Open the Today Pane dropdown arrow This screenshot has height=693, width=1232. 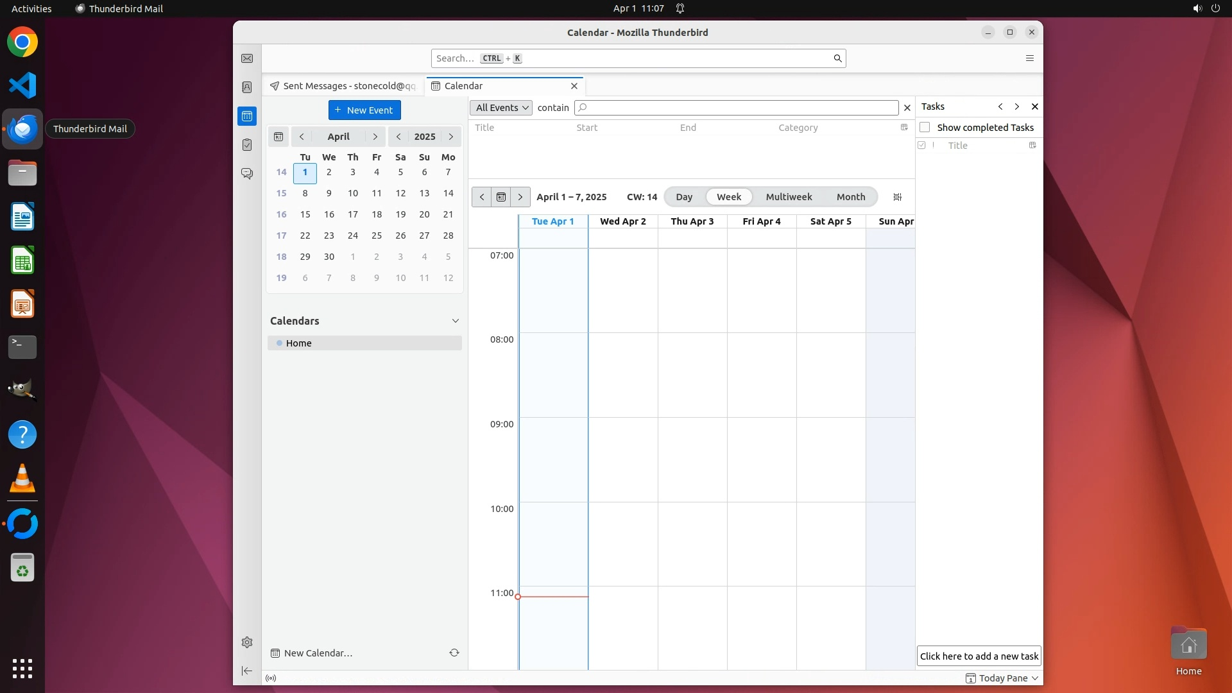click(x=1035, y=678)
